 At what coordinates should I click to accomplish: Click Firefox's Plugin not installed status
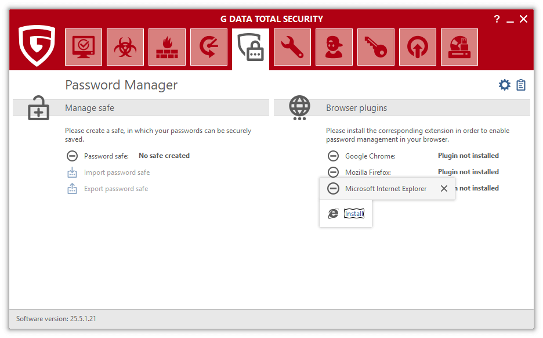(x=468, y=172)
